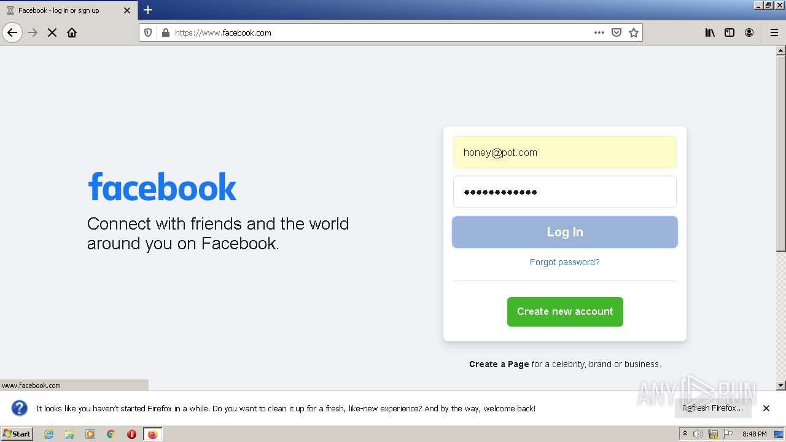The height and width of the screenshot is (442, 786).
Task: Open the Create a Page link
Action: 499,364
